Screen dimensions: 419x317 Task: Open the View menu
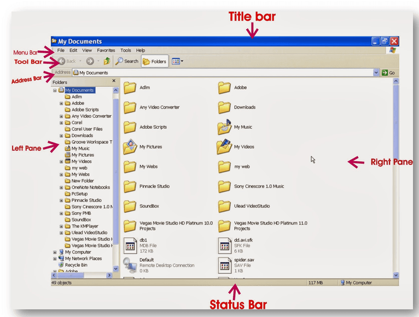pos(87,50)
